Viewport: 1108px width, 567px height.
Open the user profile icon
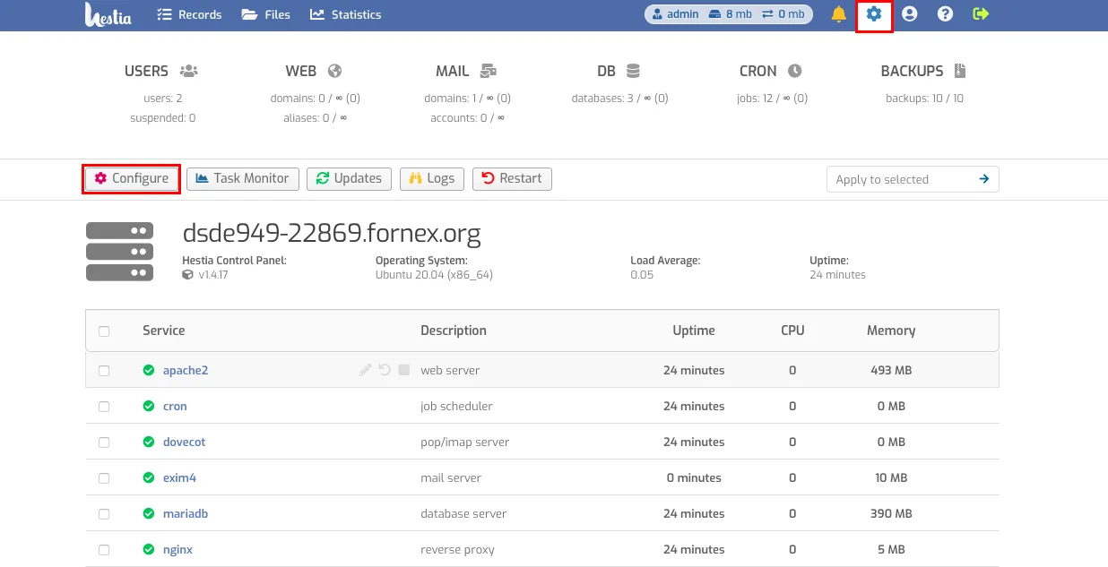coord(910,14)
